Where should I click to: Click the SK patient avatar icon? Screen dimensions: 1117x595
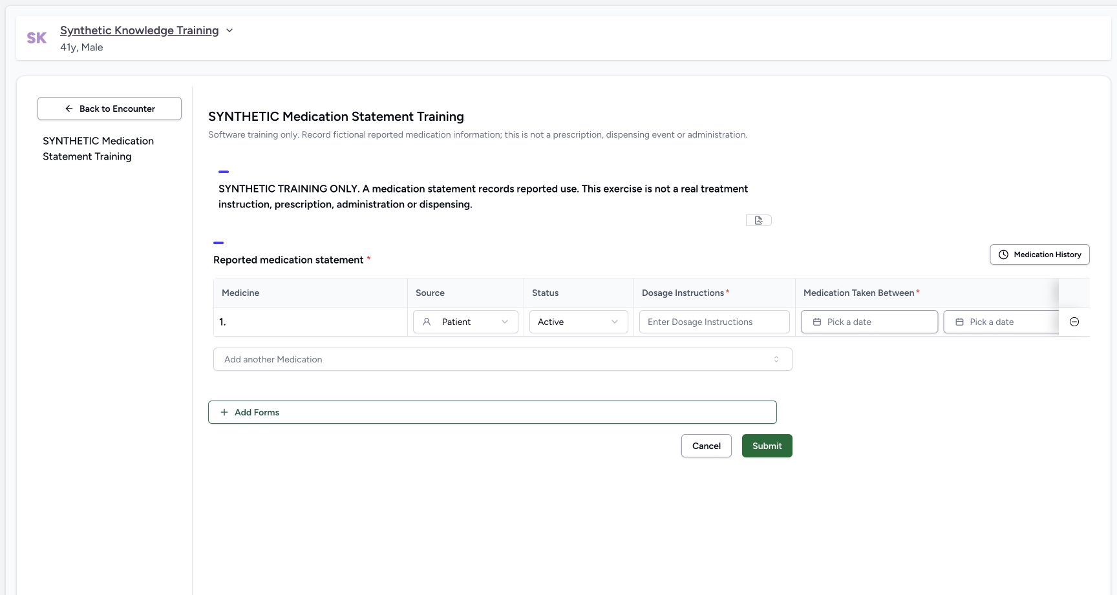[37, 38]
